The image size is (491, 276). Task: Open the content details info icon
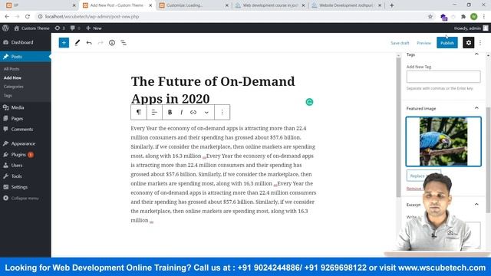112,43
